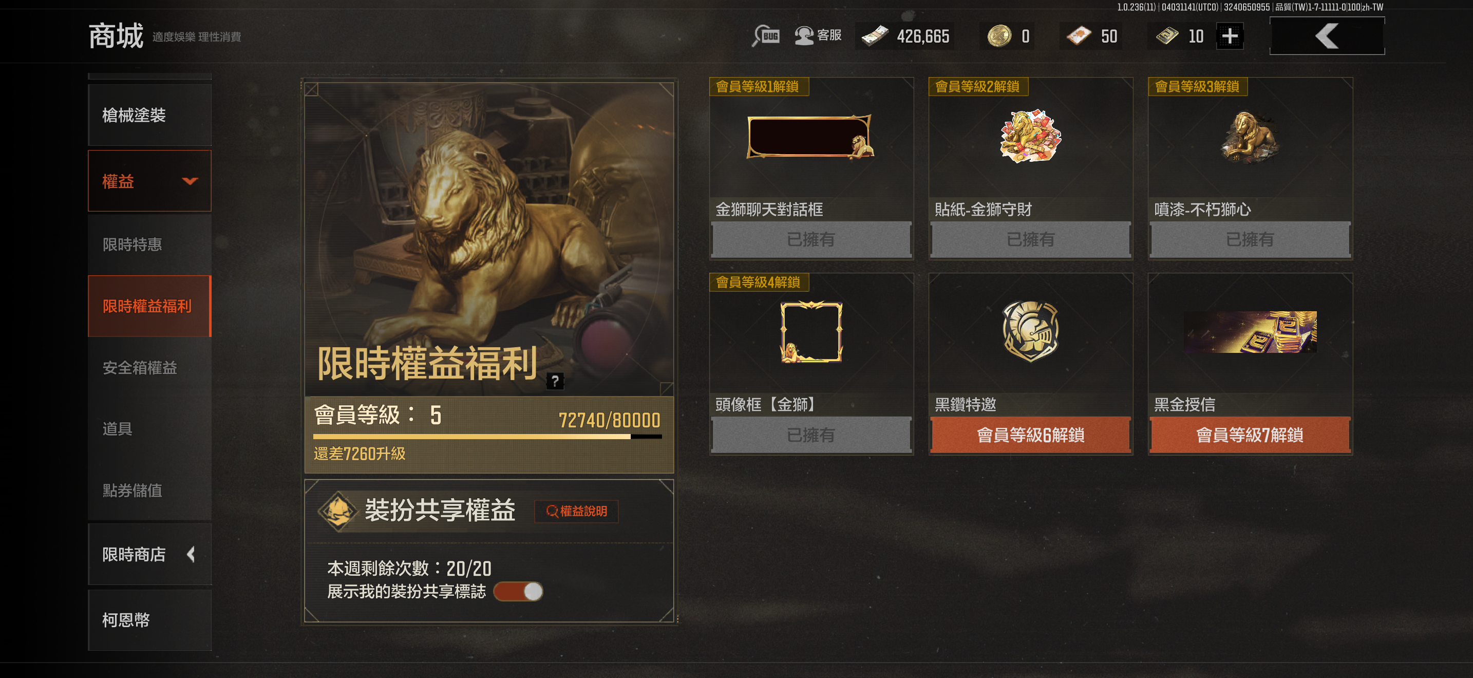Toggle 展示我的裝扮共享標誌 switch

pyautogui.click(x=518, y=592)
